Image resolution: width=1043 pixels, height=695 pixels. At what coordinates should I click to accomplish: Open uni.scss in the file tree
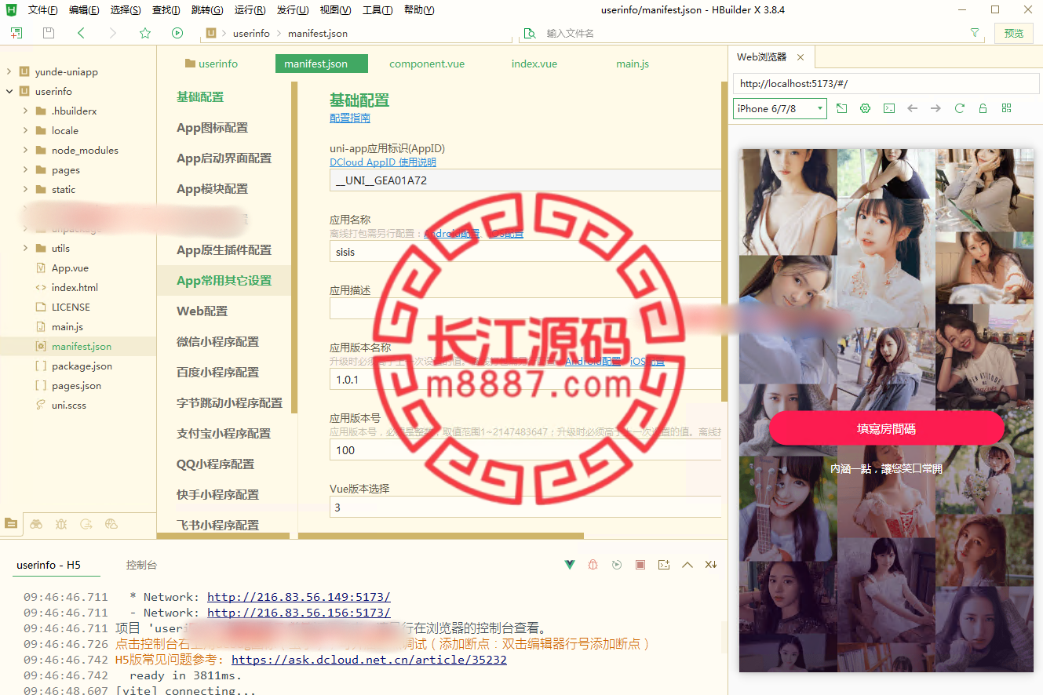pyautogui.click(x=69, y=405)
